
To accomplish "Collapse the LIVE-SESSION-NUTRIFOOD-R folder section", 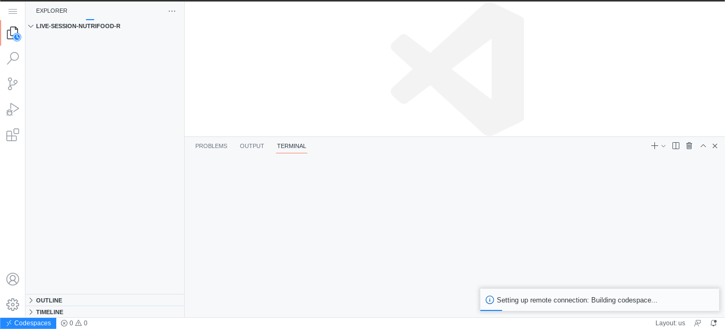I will click(x=105, y=26).
